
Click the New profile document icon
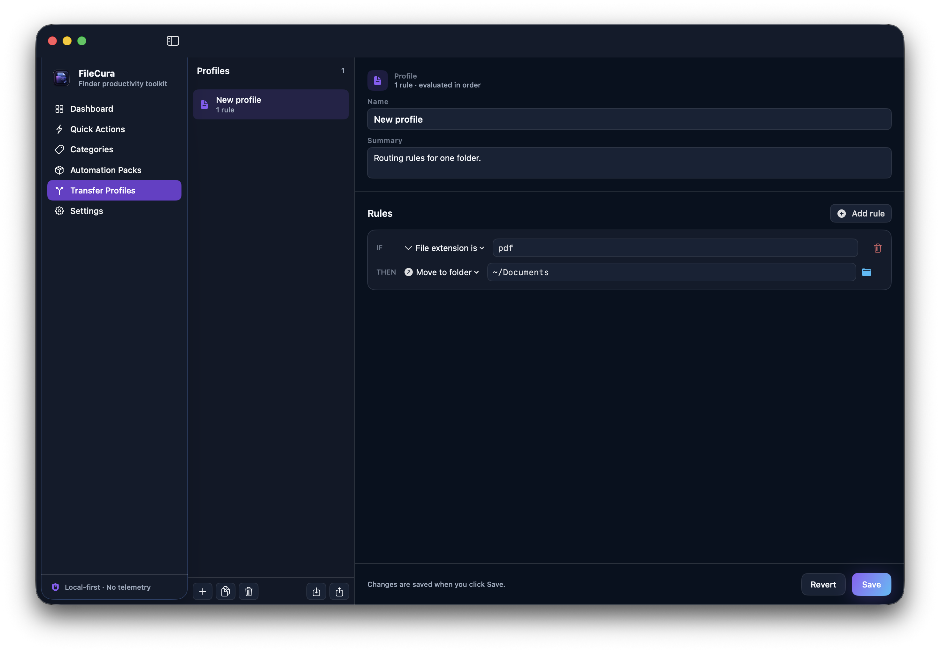[x=204, y=105]
